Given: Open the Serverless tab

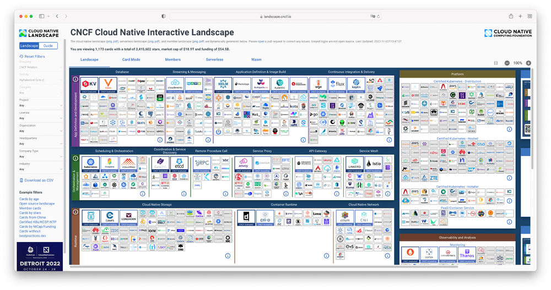Looking at the screenshot, I should (x=214, y=60).
